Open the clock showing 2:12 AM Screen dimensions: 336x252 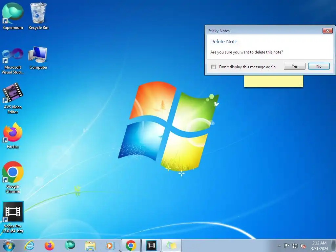(319, 245)
